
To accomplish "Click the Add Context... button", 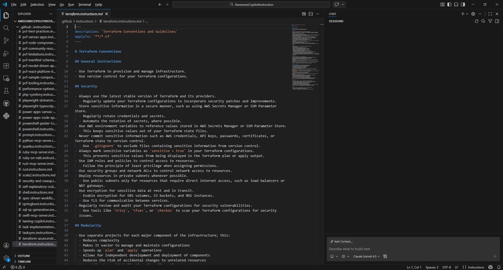I will click(341, 242).
